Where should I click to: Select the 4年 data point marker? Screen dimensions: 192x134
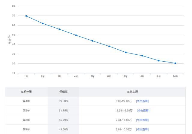76,35
